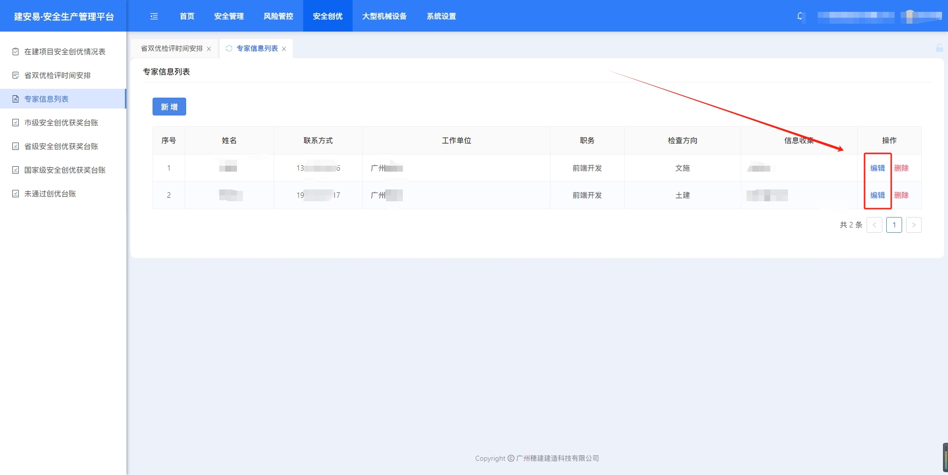Viewport: 948px width, 475px height.
Task: Click the user avatar in the header
Action: point(910,16)
